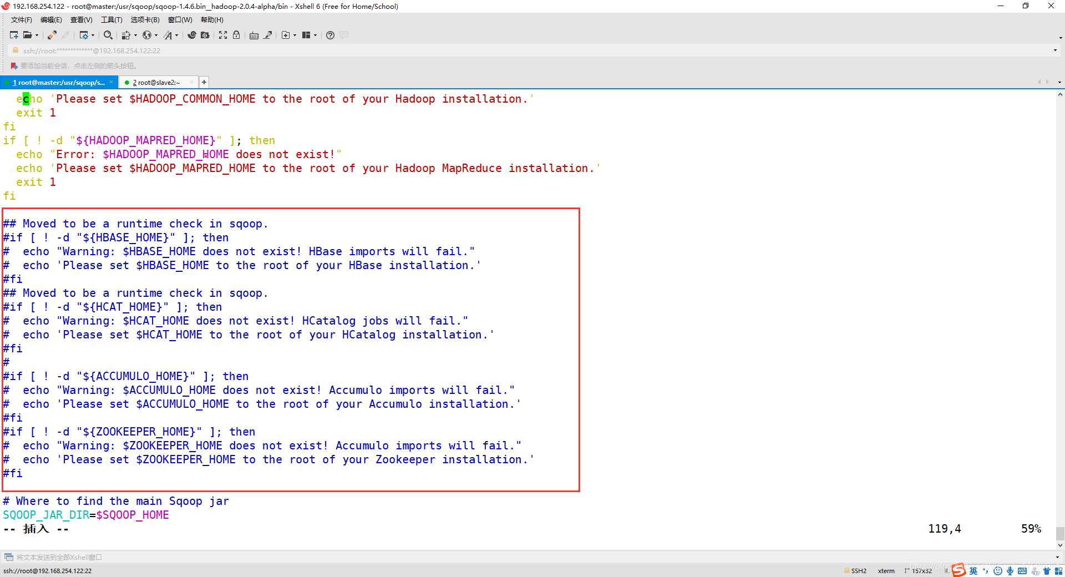This screenshot has height=577, width=1065.
Task: Click the toolbar overflow arrow at far right
Action: [1060, 38]
